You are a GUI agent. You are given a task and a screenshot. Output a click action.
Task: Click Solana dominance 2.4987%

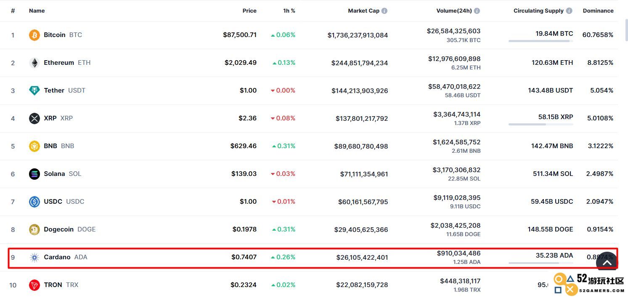pyautogui.click(x=600, y=174)
